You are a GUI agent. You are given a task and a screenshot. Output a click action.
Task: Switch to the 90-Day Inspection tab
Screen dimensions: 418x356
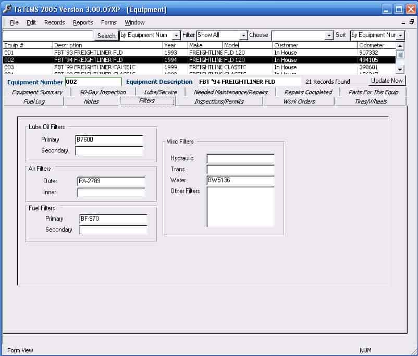(103, 92)
